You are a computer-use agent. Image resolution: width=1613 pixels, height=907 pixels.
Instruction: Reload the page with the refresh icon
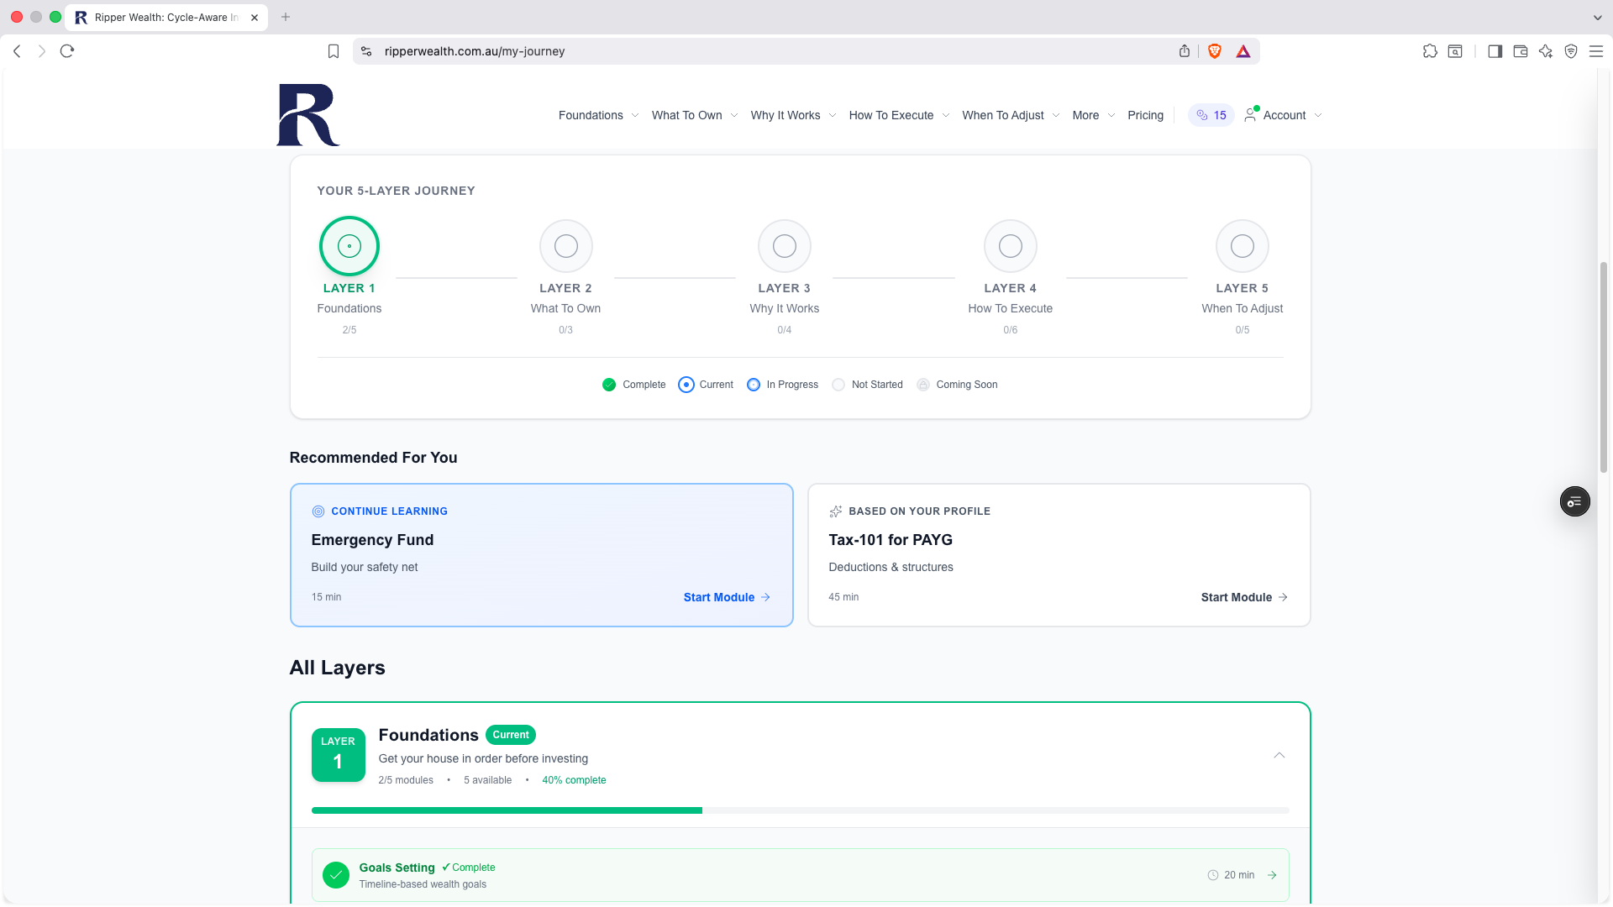coord(67,51)
